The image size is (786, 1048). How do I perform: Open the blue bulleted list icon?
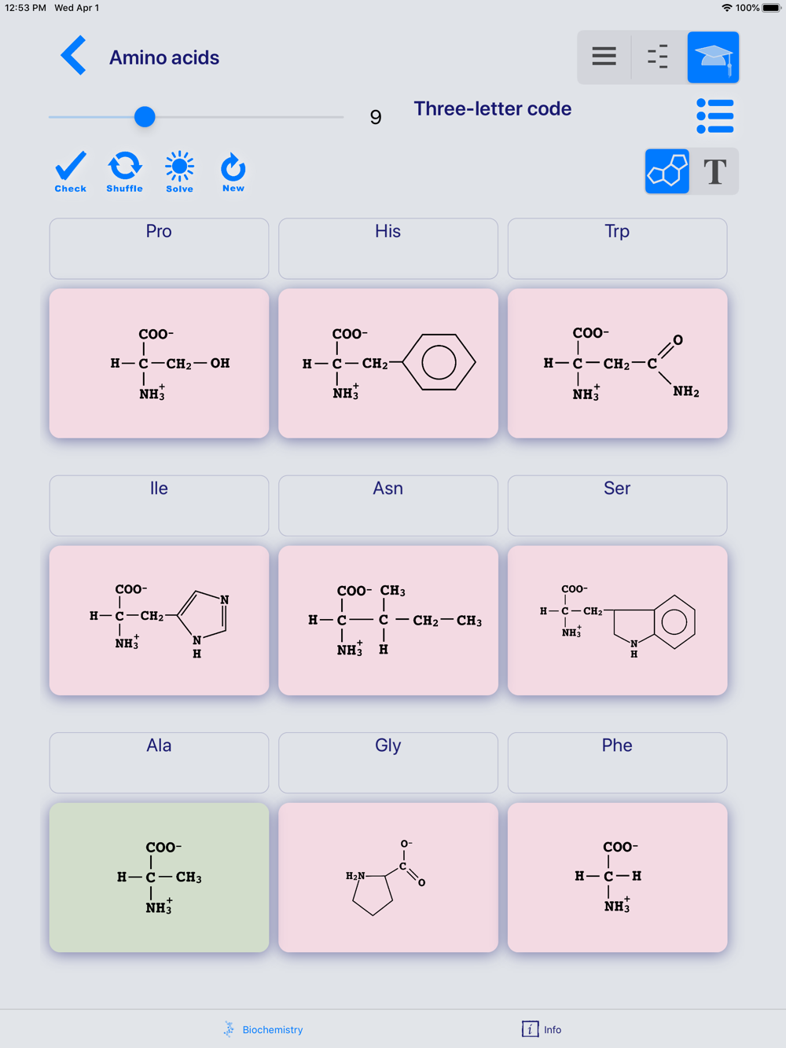point(715,116)
